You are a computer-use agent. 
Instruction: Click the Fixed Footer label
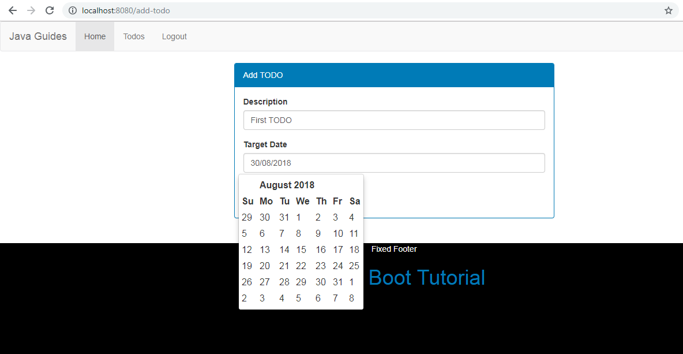(x=394, y=249)
